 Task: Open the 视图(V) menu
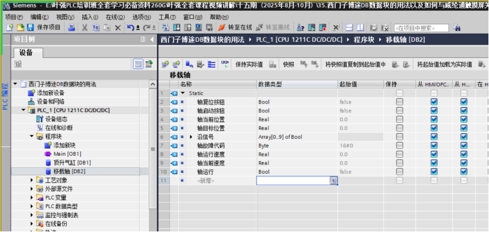pyautogui.click(x=65, y=17)
